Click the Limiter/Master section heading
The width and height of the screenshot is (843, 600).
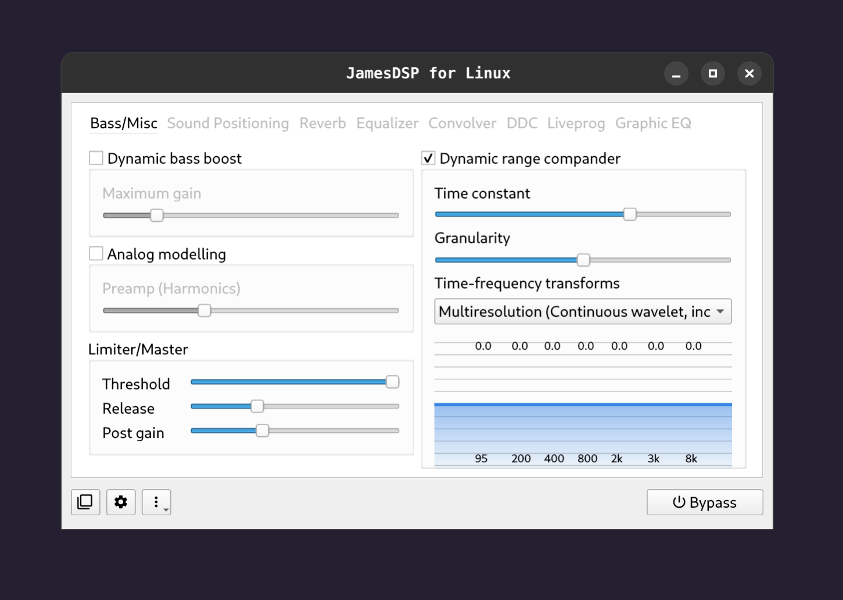click(138, 349)
